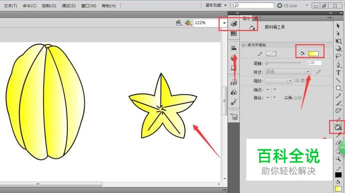Select the Text tool
This screenshot has width=345, height=193.
coord(339,73)
